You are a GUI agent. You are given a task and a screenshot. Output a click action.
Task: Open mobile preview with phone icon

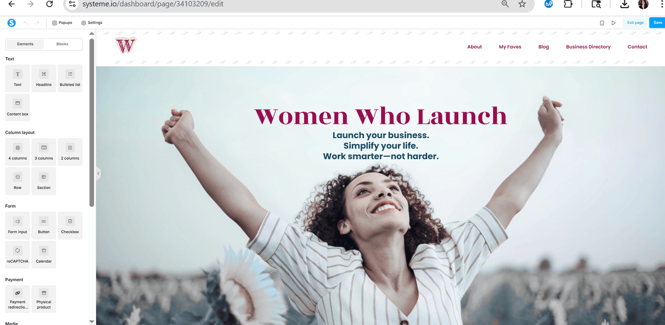pyautogui.click(x=602, y=23)
